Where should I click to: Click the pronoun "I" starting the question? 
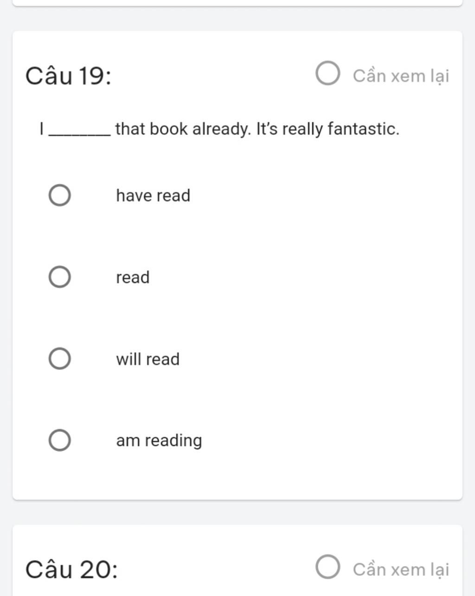(x=42, y=129)
